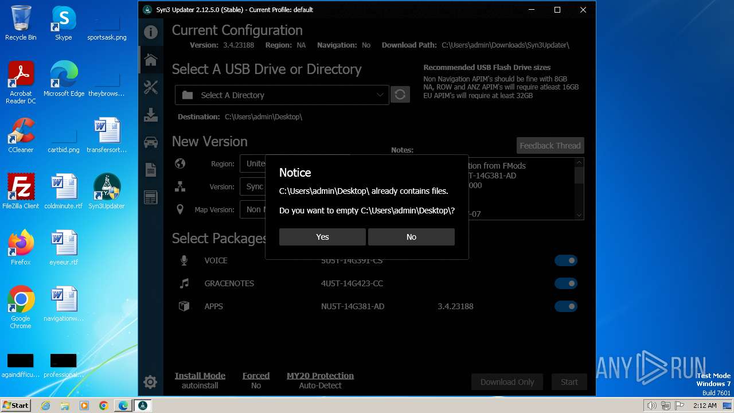Open Syn3Updater desktop shortcut
The width and height of the screenshot is (734, 413).
coord(107,192)
